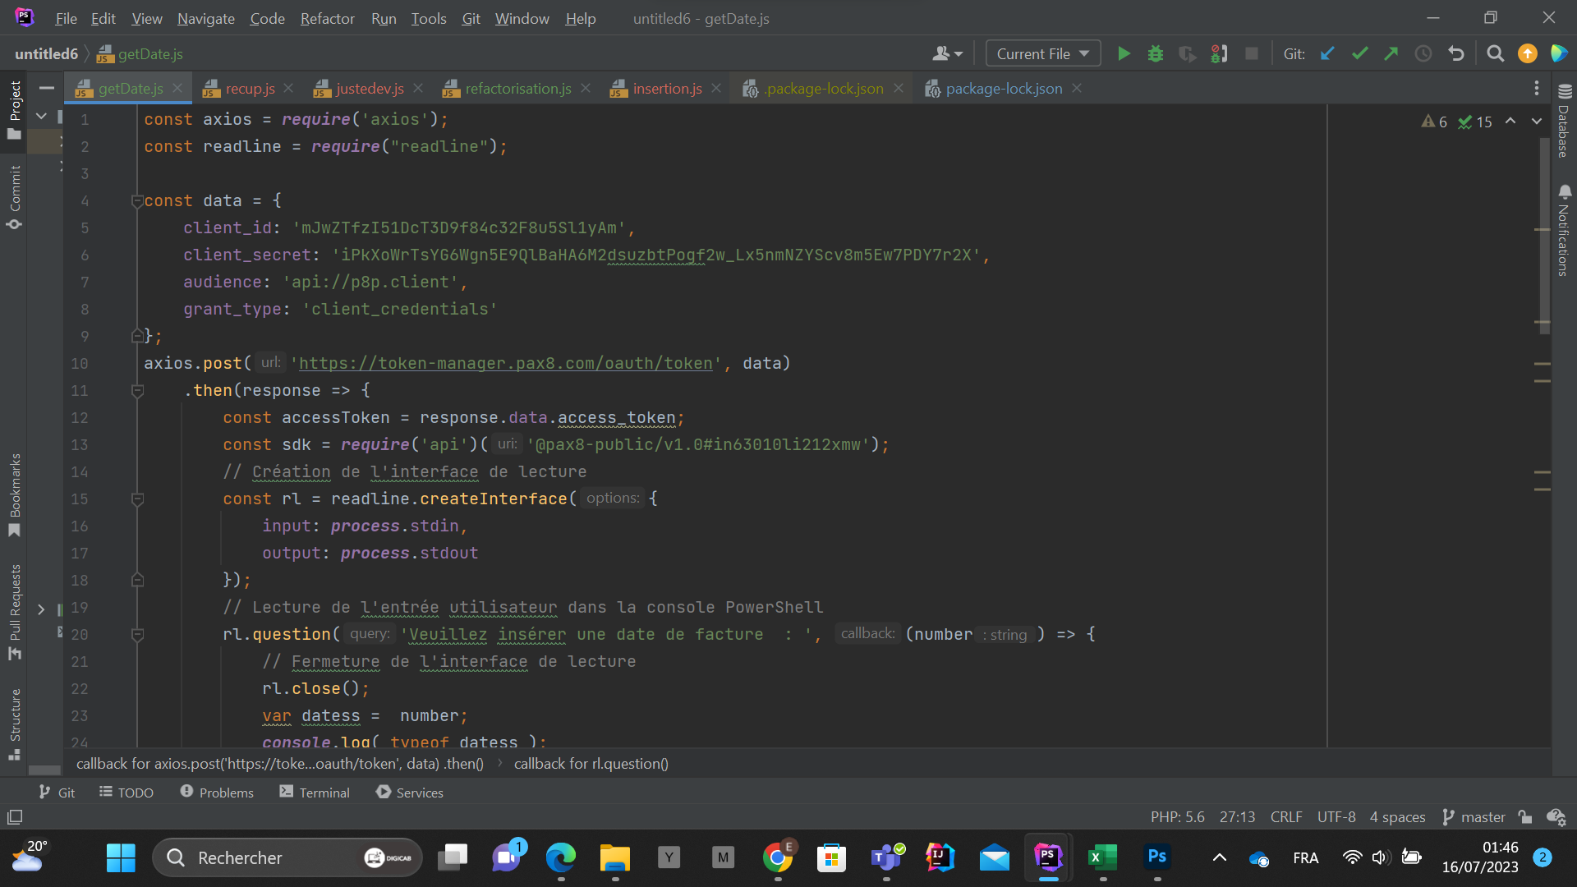
Task: Start debugging with the bug icon
Action: (1156, 54)
